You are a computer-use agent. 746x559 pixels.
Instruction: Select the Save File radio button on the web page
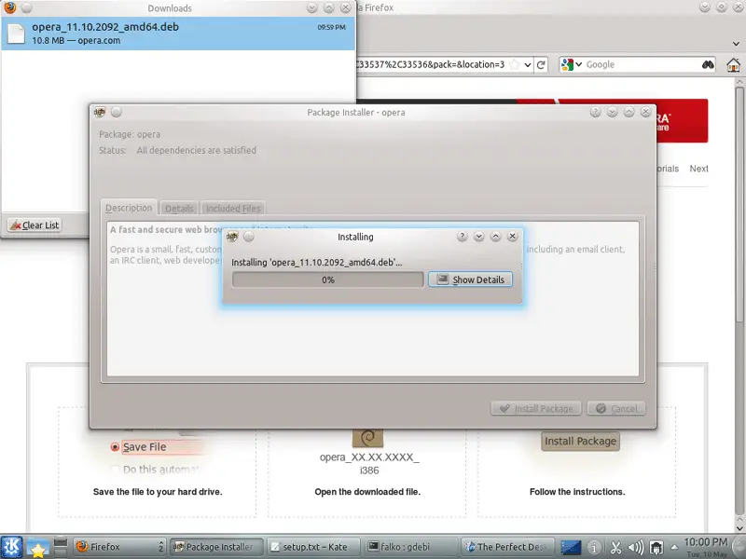click(115, 447)
